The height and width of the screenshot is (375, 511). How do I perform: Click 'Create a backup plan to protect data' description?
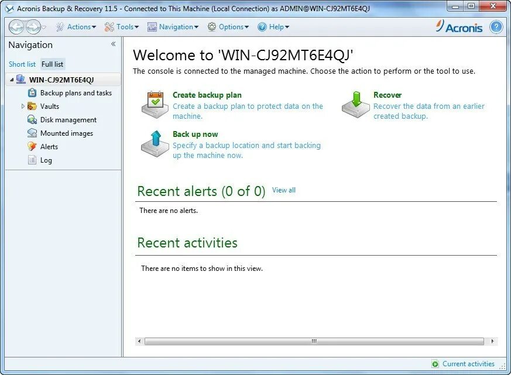248,111
